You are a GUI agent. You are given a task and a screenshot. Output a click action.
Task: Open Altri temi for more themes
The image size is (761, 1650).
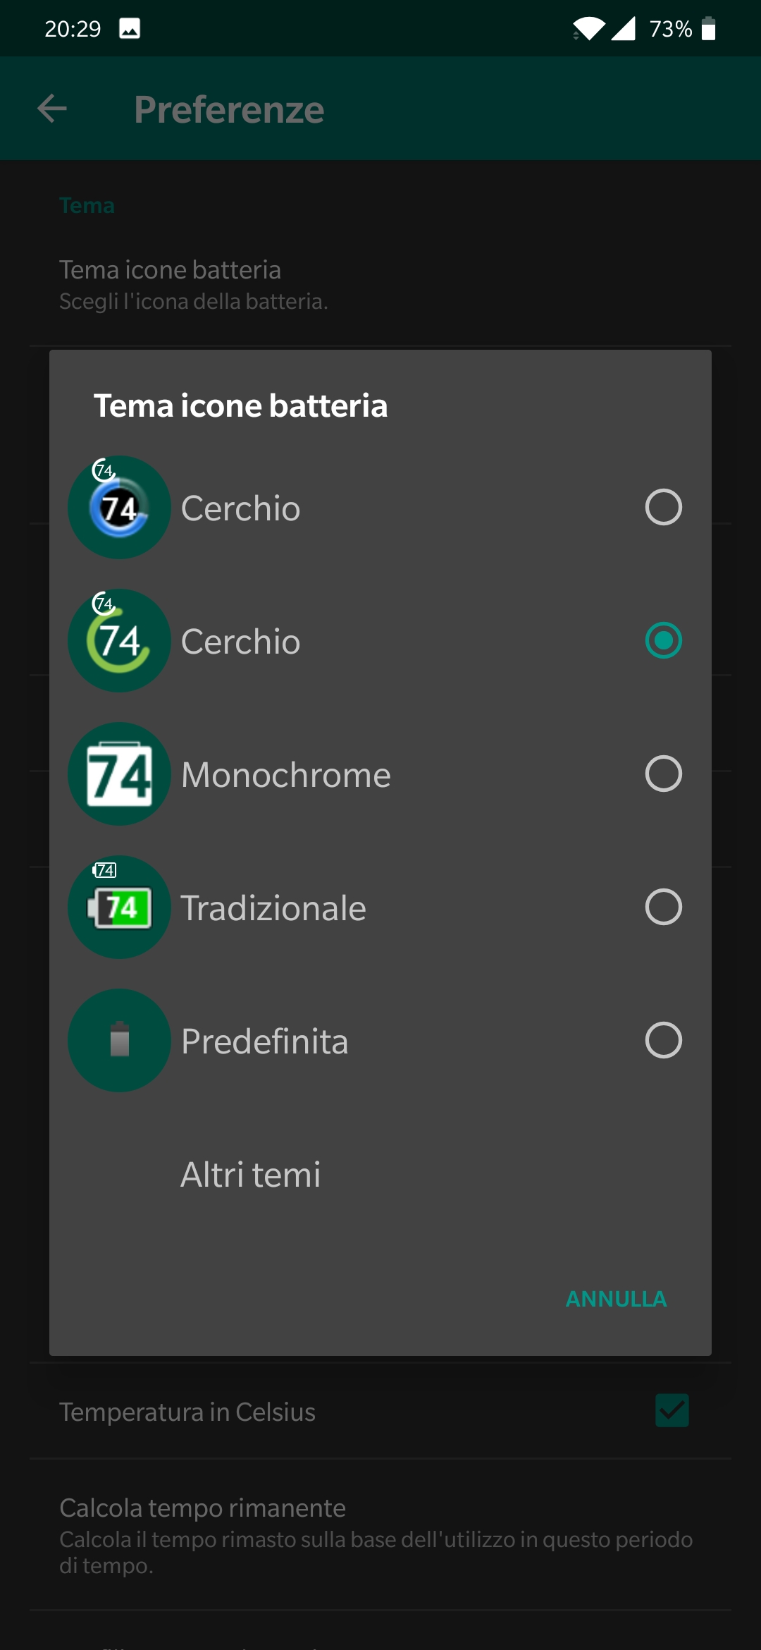tap(251, 1175)
